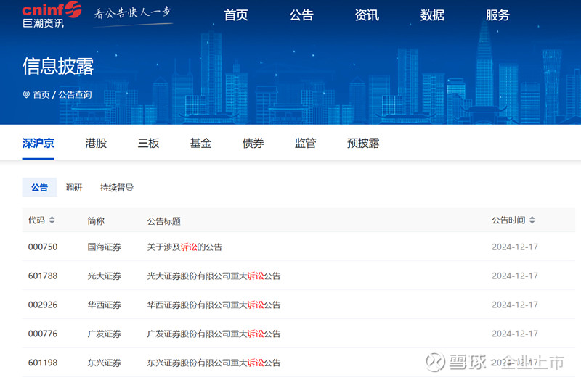Switch to the 基金 tab
581x380 pixels.
click(x=200, y=143)
